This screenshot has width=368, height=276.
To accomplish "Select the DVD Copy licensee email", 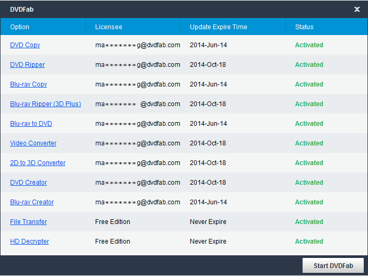I will pos(138,45).
